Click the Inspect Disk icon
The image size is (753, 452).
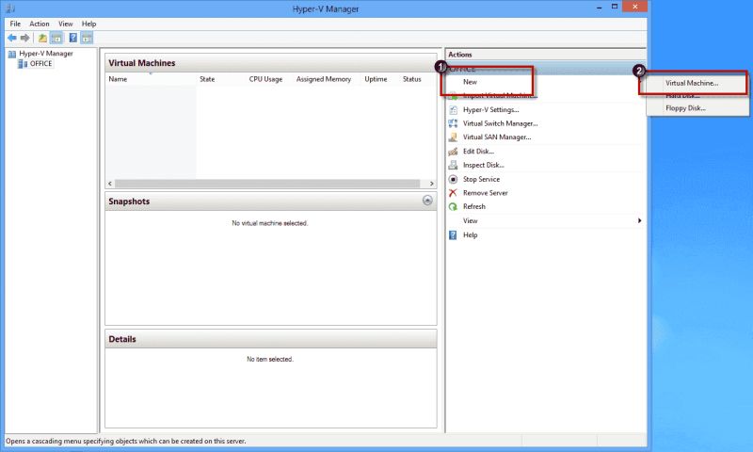coord(453,165)
